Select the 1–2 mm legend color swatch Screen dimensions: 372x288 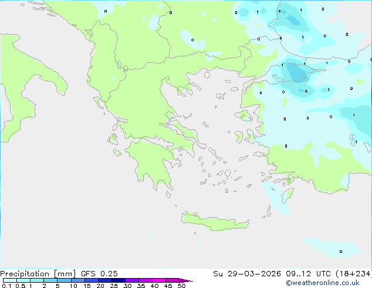click(37, 280)
